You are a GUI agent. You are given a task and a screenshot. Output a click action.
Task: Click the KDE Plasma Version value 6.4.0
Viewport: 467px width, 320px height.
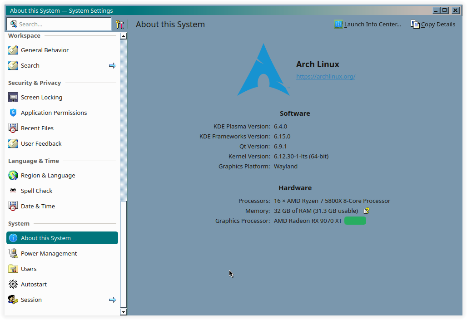280,127
